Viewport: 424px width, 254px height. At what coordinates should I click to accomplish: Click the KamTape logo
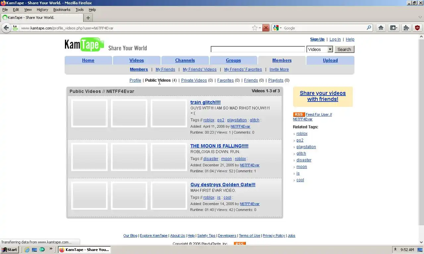84,45
